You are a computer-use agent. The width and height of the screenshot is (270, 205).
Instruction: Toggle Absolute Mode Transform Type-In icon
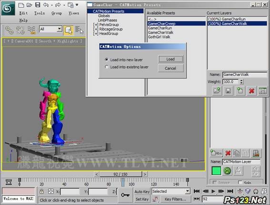(x=50, y=191)
